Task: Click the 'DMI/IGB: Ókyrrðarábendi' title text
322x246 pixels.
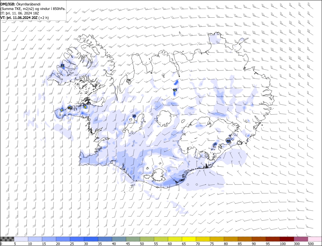Action: coord(21,4)
